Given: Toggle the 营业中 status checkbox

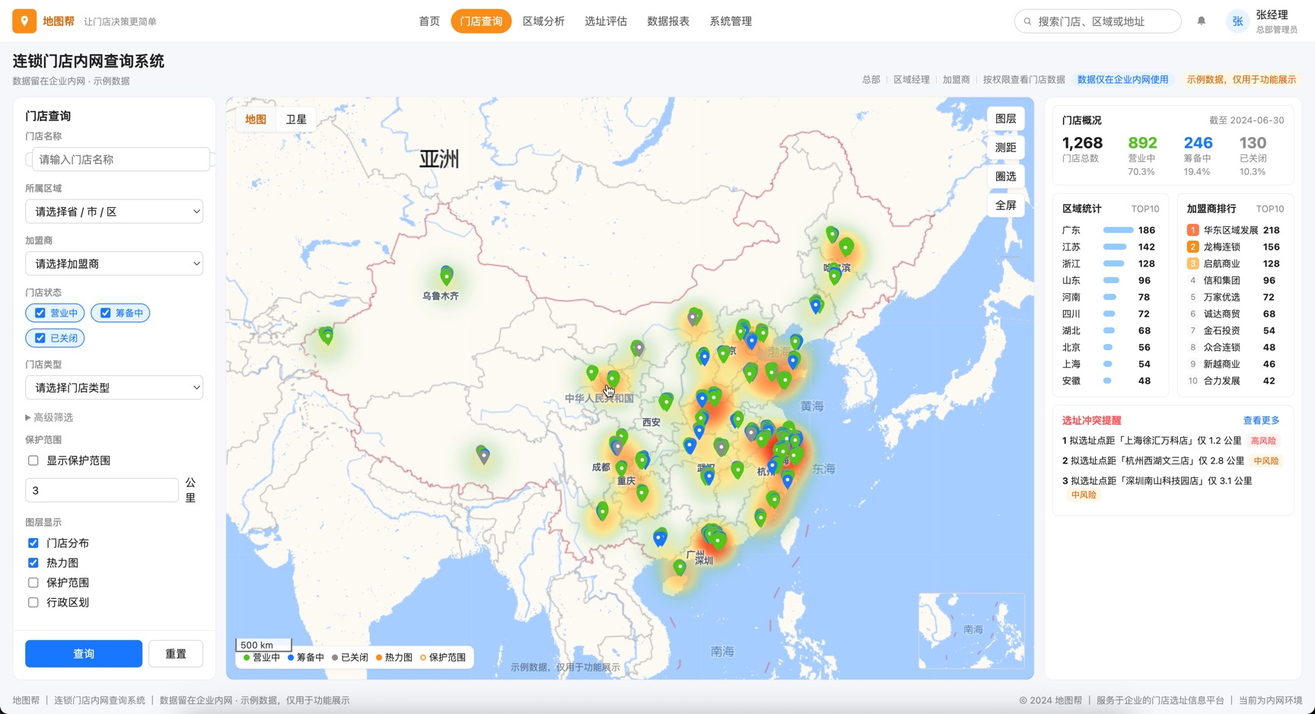Looking at the screenshot, I should tap(40, 313).
